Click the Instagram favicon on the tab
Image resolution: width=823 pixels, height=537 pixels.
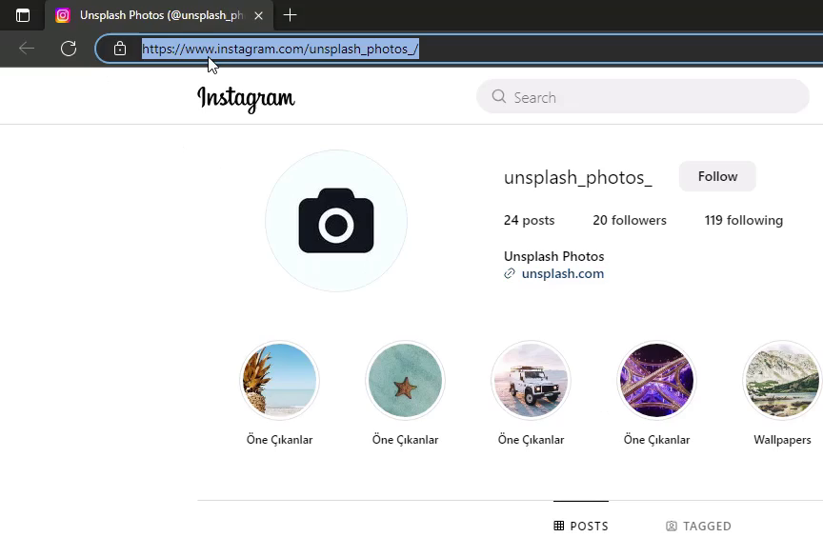click(x=63, y=15)
